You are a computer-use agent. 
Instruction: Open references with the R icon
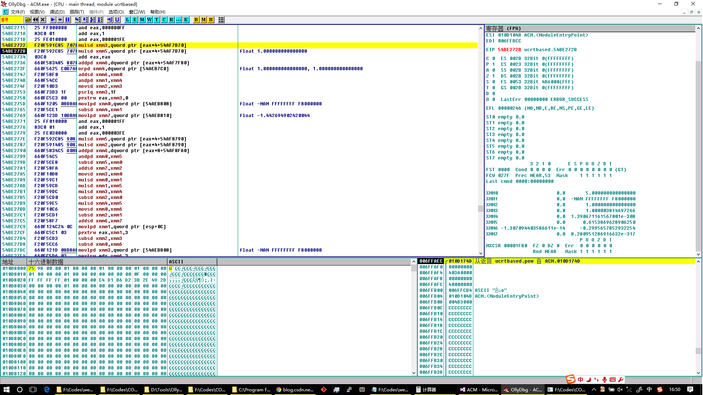172,20
